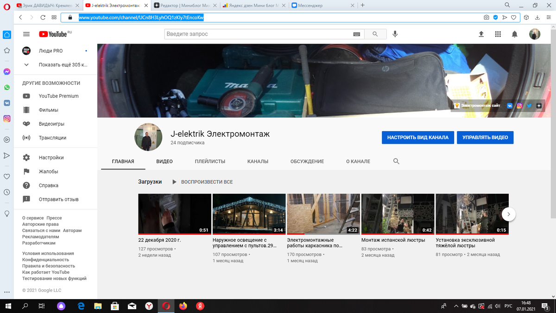Open the Люди PRO subscription channel

click(55, 51)
